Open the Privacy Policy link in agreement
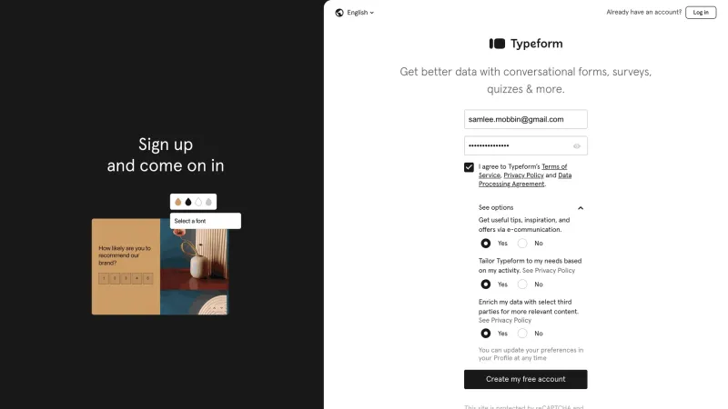Viewport: 728px width, 409px height. pyautogui.click(x=523, y=175)
